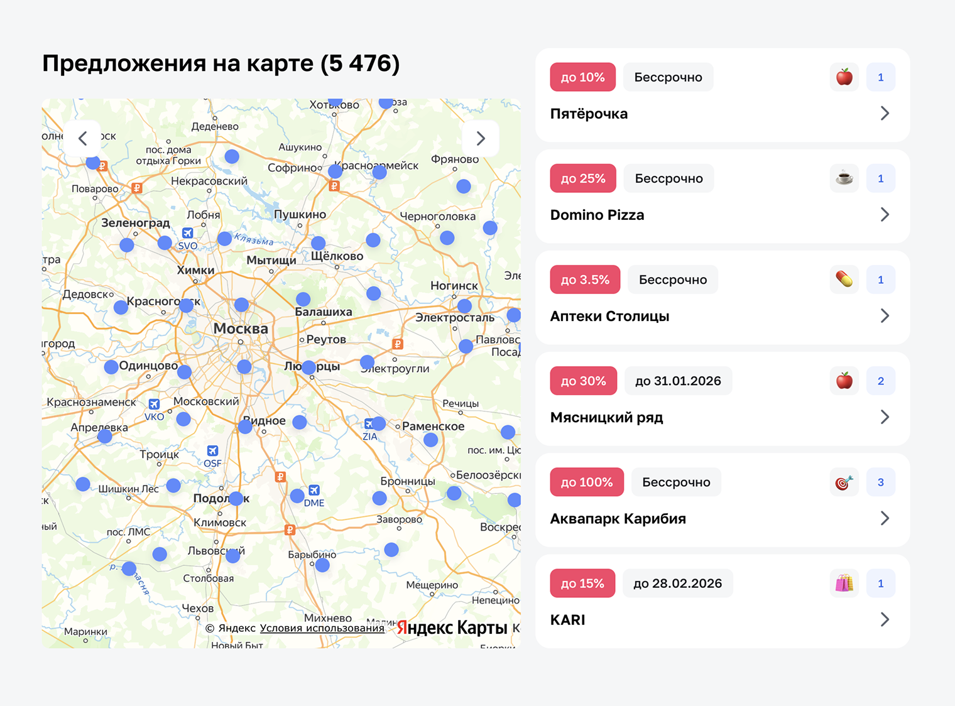
Task: Click the counter badge showing 3 on Аквапарк Карибия
Action: point(881,482)
